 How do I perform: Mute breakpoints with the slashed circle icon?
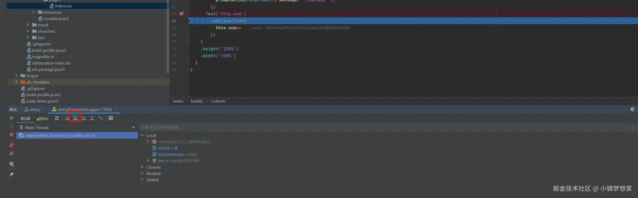click(11, 153)
